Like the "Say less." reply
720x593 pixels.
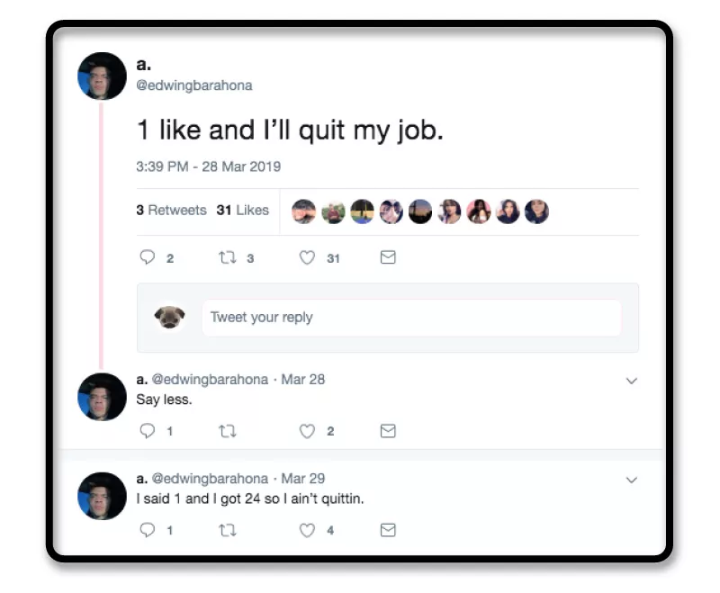[x=307, y=431]
